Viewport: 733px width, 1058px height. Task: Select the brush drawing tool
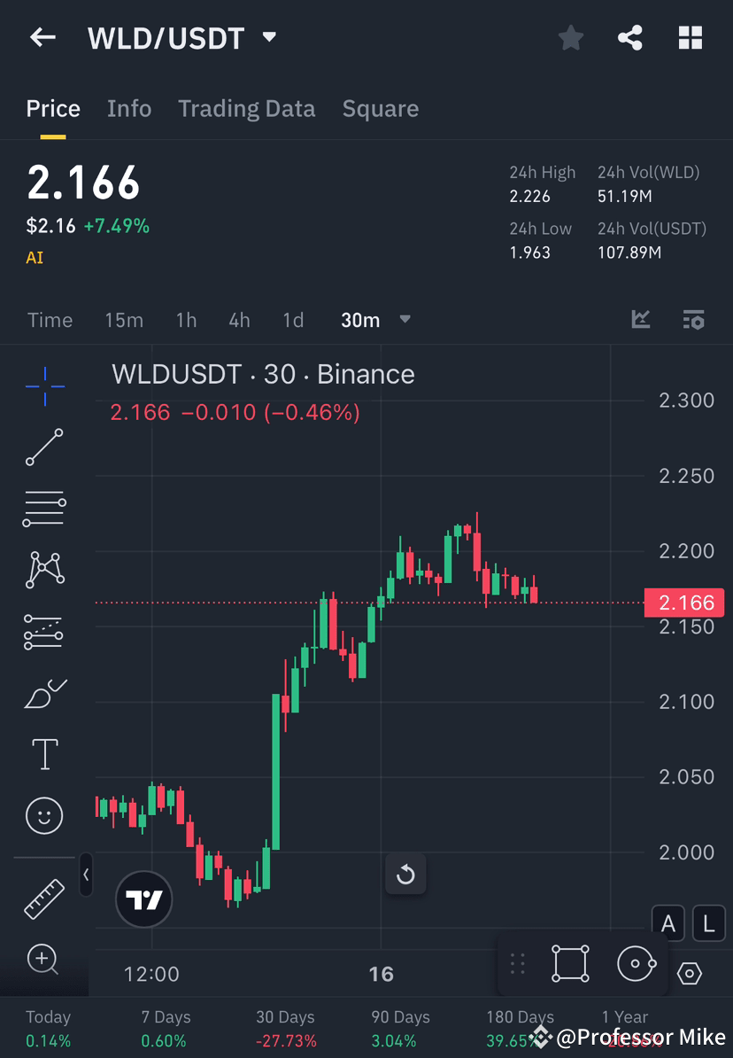point(44,693)
